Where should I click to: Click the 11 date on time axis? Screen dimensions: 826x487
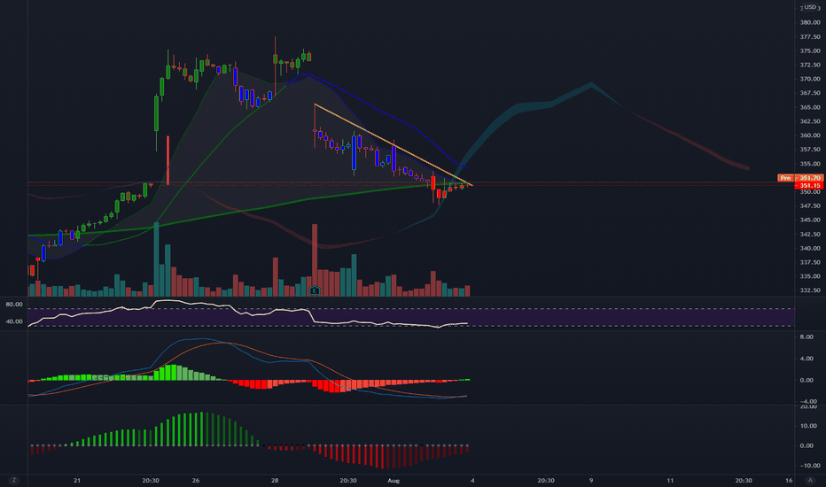[x=670, y=480]
